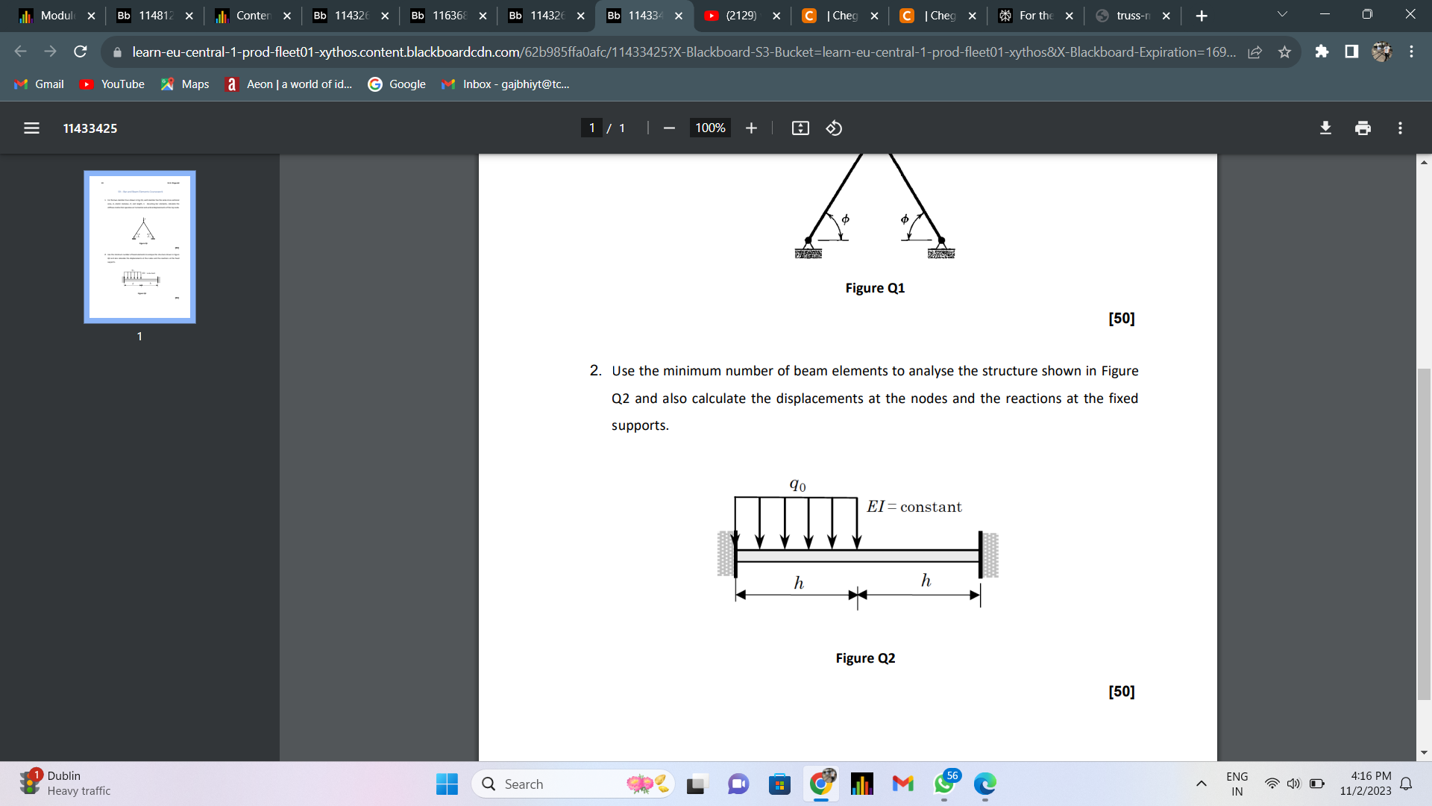The width and height of the screenshot is (1432, 806).
Task: Download the PDF document
Action: (1325, 128)
